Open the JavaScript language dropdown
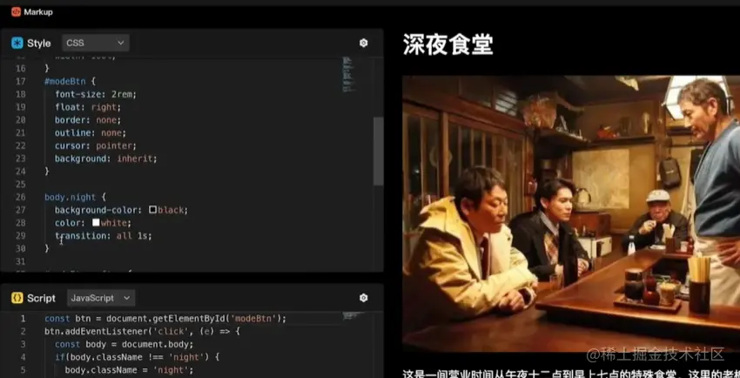The image size is (740, 378). 100,298
